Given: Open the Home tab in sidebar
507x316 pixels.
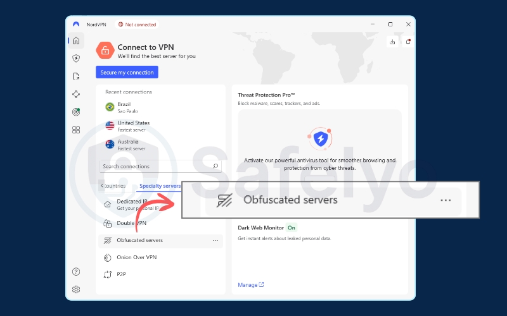Looking at the screenshot, I should pos(76,41).
